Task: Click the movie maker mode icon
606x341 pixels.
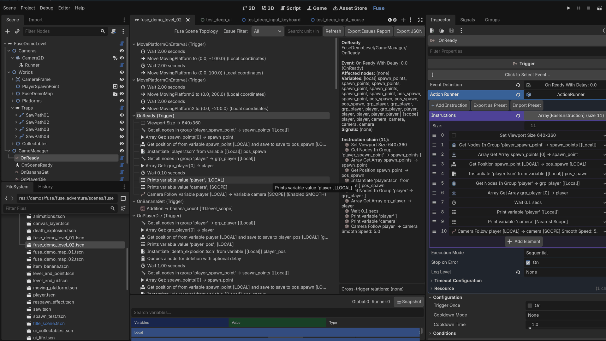Action: pos(599,8)
